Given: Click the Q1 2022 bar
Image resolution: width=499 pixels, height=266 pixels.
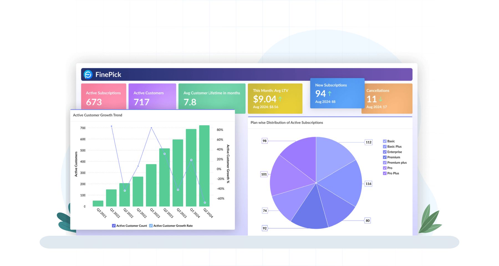Looking at the screenshot, I should click(x=111, y=198).
